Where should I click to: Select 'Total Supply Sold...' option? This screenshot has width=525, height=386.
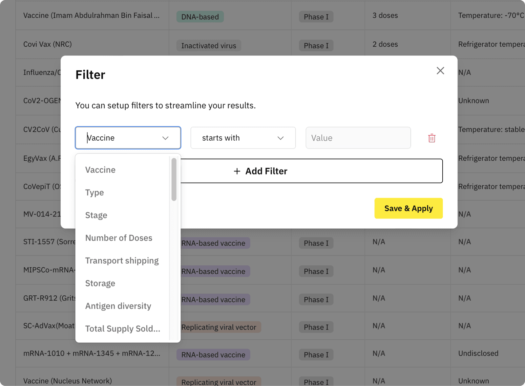click(x=123, y=329)
